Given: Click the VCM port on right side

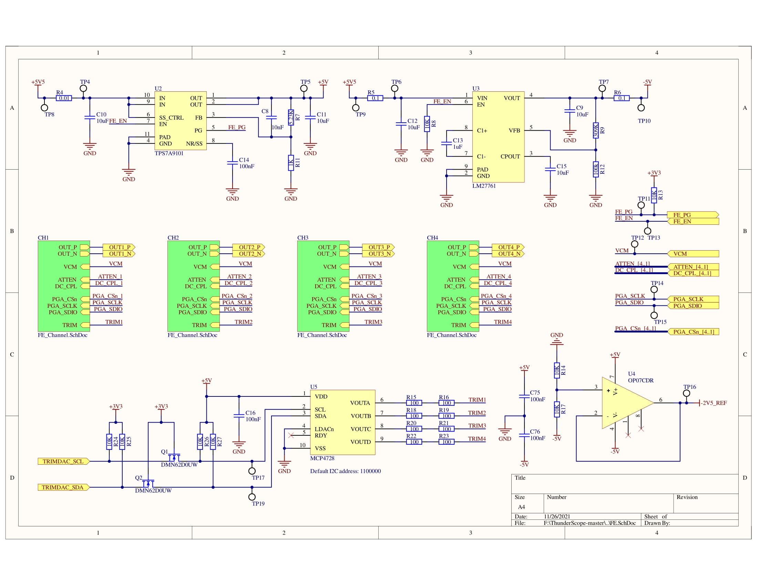Looking at the screenshot, I should [x=693, y=254].
